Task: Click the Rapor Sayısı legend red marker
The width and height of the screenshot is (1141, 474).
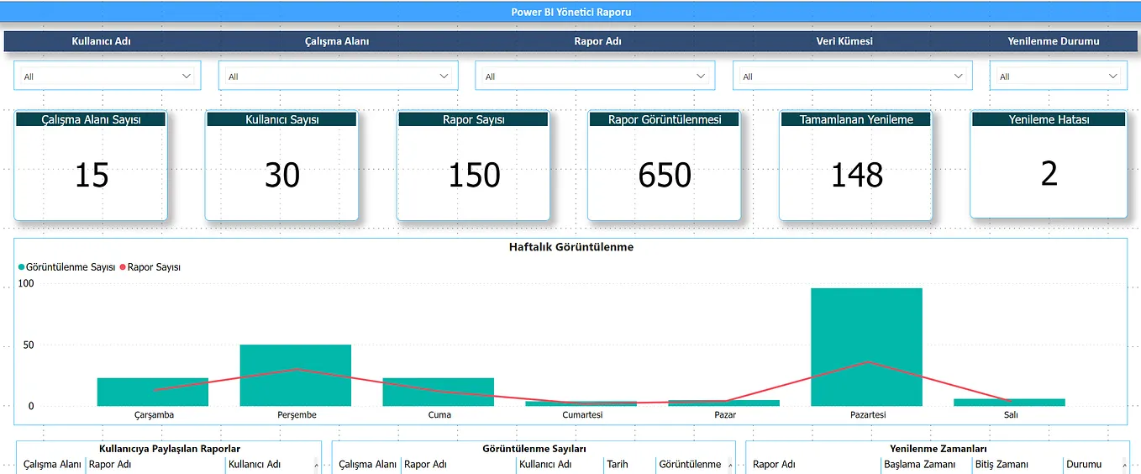Action: [123, 267]
